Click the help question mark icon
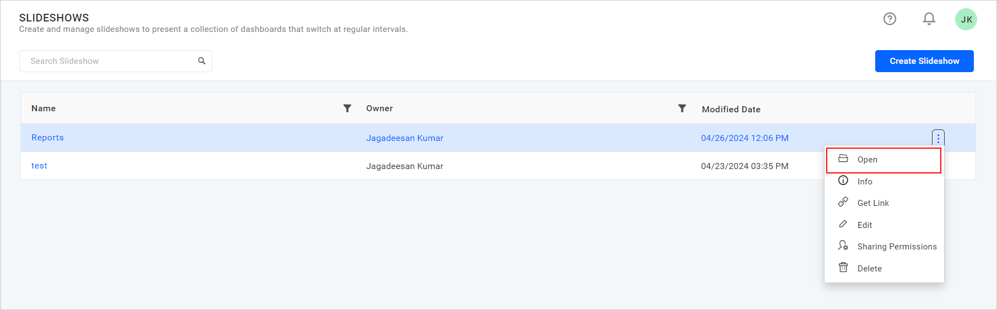The height and width of the screenshot is (310, 997). click(x=890, y=19)
